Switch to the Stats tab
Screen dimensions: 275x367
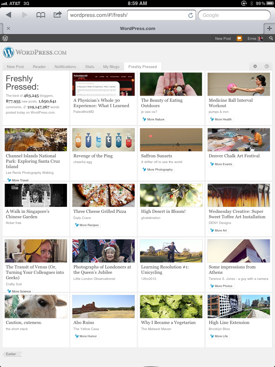pos(90,67)
